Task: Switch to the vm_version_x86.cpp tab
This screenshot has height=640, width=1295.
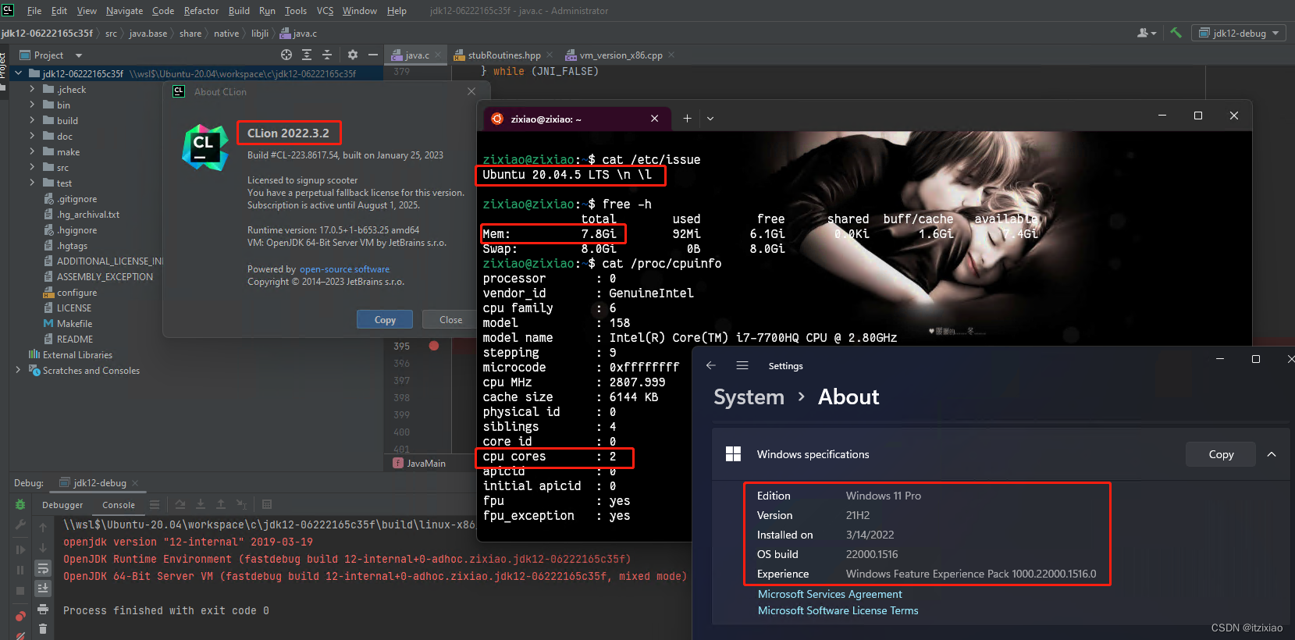Action: 621,55
